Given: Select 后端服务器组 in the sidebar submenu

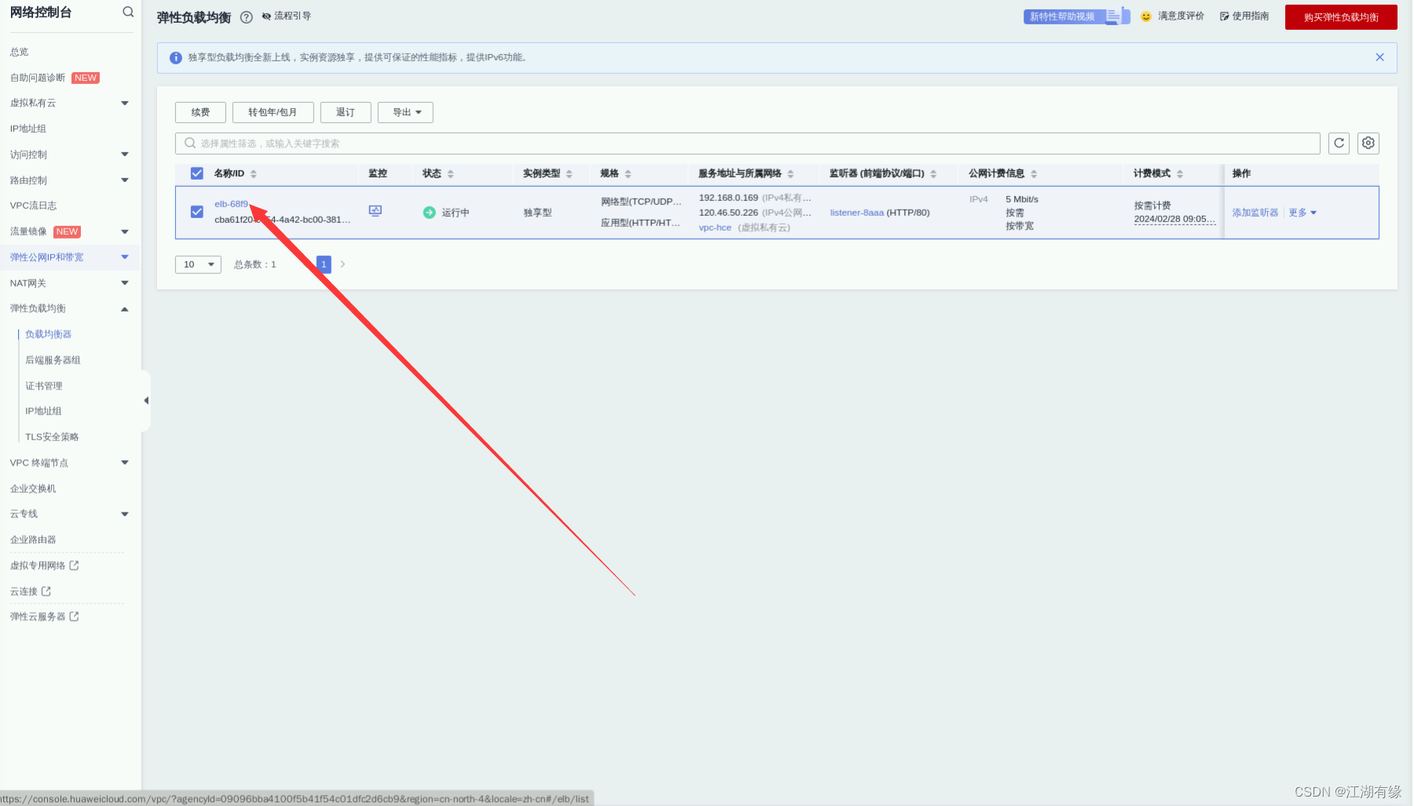Looking at the screenshot, I should [53, 360].
